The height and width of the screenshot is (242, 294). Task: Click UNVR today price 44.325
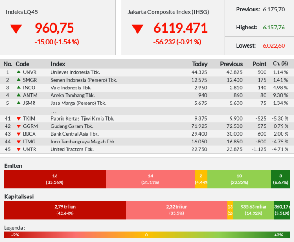click(x=199, y=72)
